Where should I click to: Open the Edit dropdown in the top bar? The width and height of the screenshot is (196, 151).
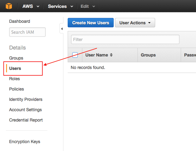88,6
